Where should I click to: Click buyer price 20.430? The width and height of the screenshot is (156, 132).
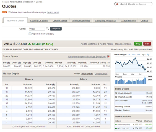pos(52,103)
